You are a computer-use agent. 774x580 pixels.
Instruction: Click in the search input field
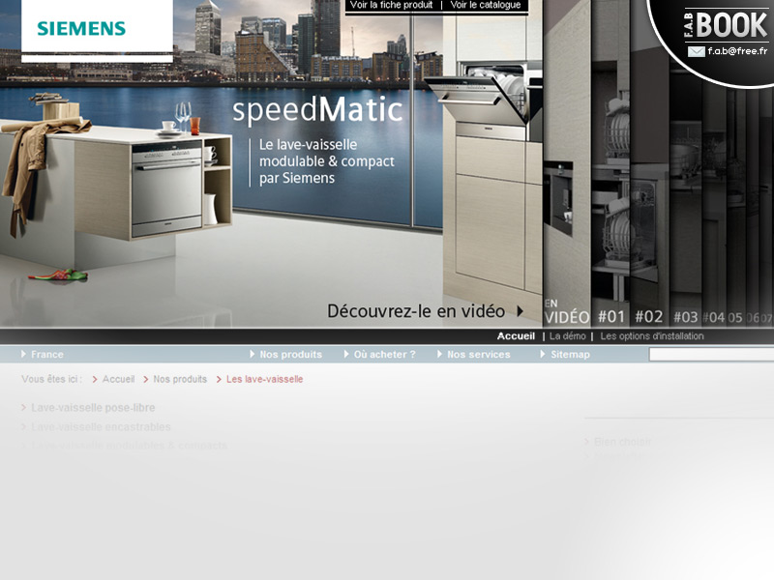pyautogui.click(x=711, y=355)
